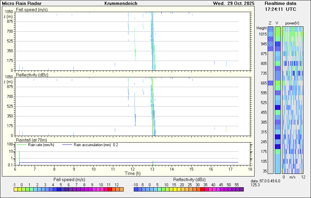
Task: Pick the yellow swatch in Reflectivity legend
Action: point(175,189)
